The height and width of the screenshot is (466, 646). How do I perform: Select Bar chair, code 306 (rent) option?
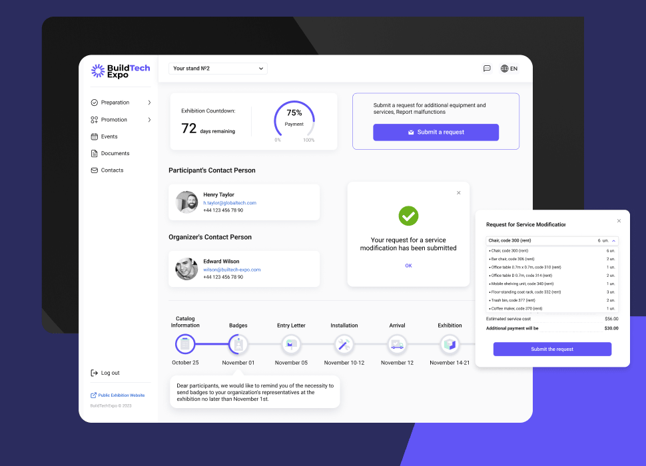[552, 259]
